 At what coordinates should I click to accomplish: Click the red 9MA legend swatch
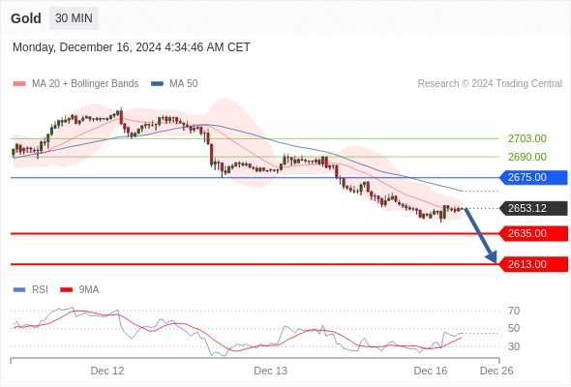point(66,290)
